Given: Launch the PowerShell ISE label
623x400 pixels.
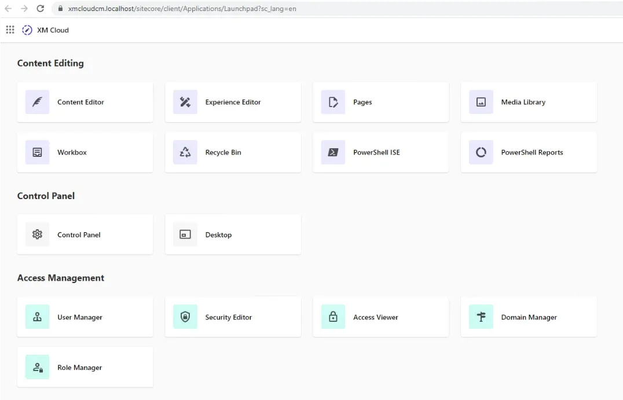Looking at the screenshot, I should (x=376, y=152).
